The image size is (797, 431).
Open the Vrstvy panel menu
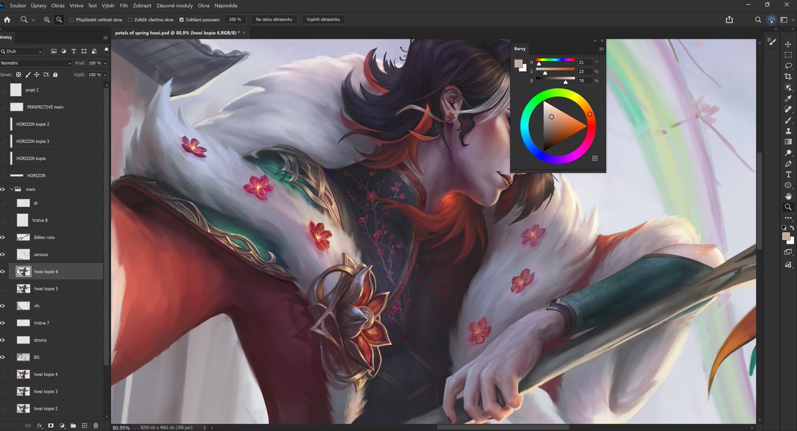tap(106, 37)
